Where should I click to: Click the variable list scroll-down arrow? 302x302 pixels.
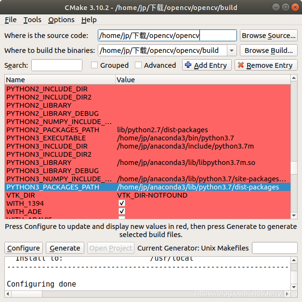[294, 215]
